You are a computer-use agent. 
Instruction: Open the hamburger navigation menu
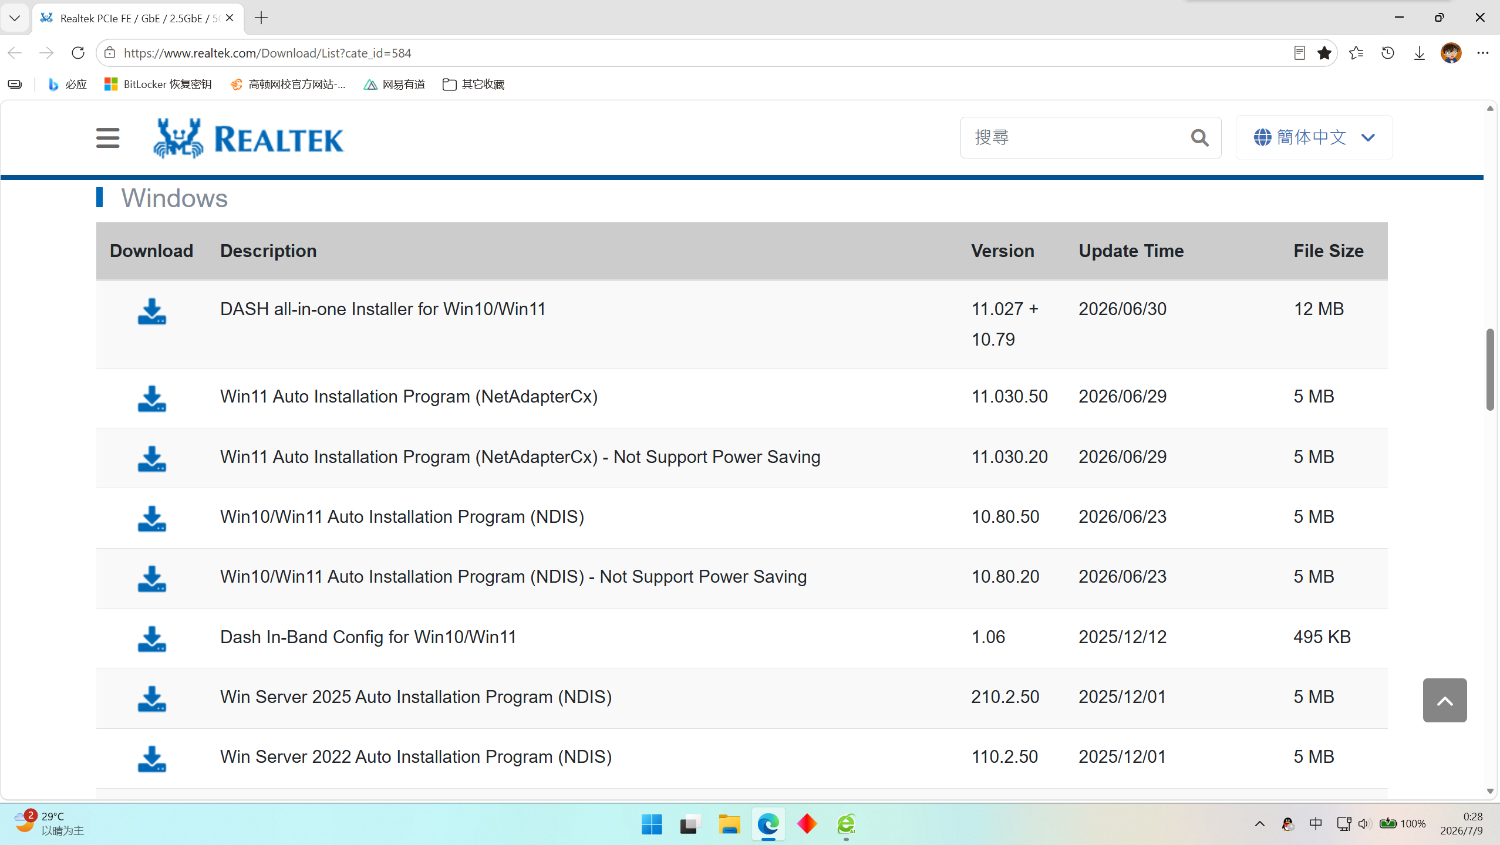pyautogui.click(x=107, y=138)
